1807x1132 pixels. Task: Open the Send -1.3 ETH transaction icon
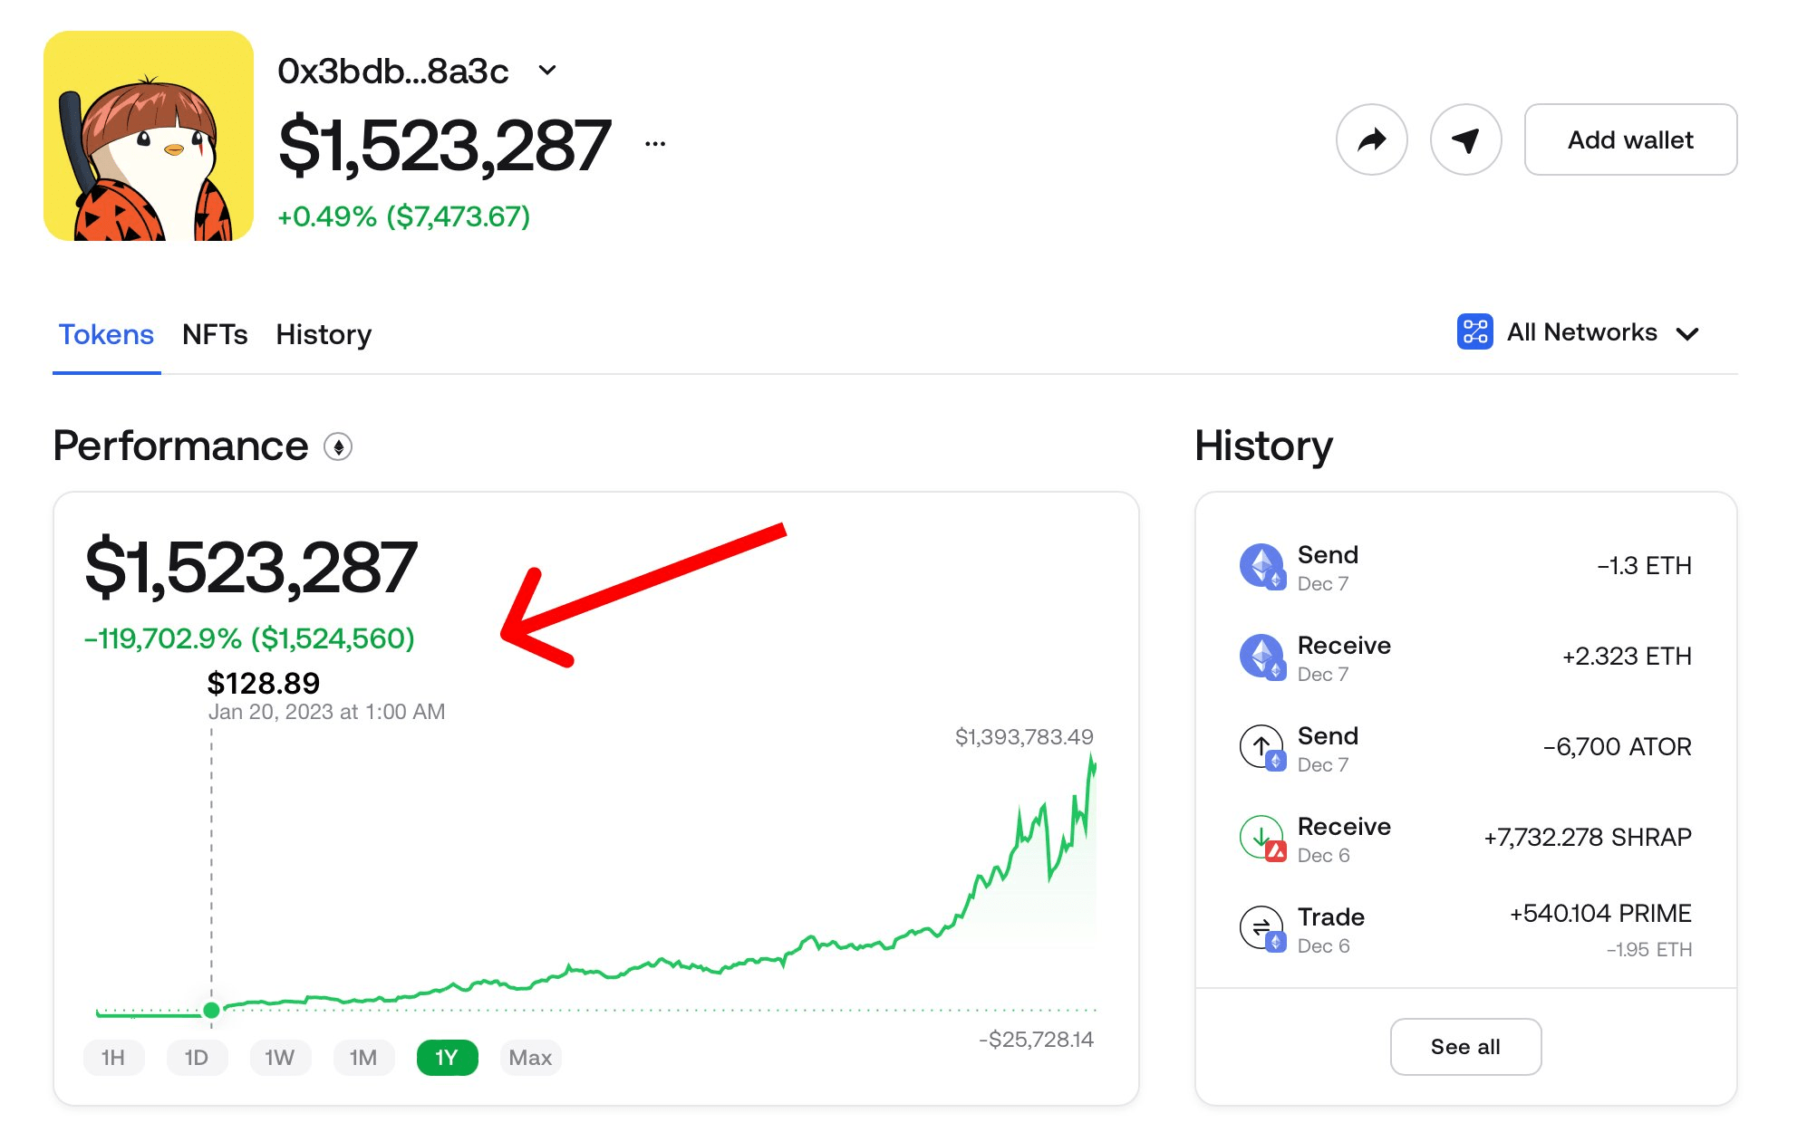pyautogui.click(x=1262, y=566)
